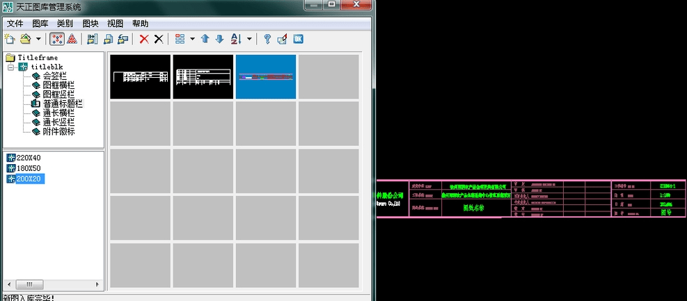This screenshot has width=687, height=301.
Task: Collapse the titleblk tree node
Action: click(10, 67)
